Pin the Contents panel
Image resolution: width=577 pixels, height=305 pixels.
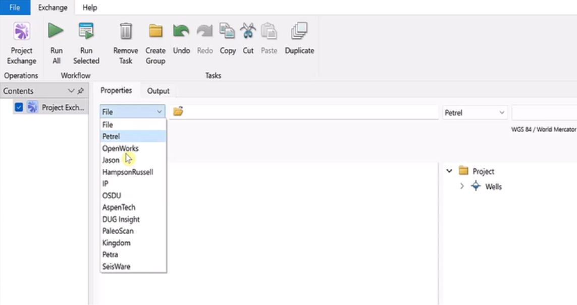tap(81, 91)
